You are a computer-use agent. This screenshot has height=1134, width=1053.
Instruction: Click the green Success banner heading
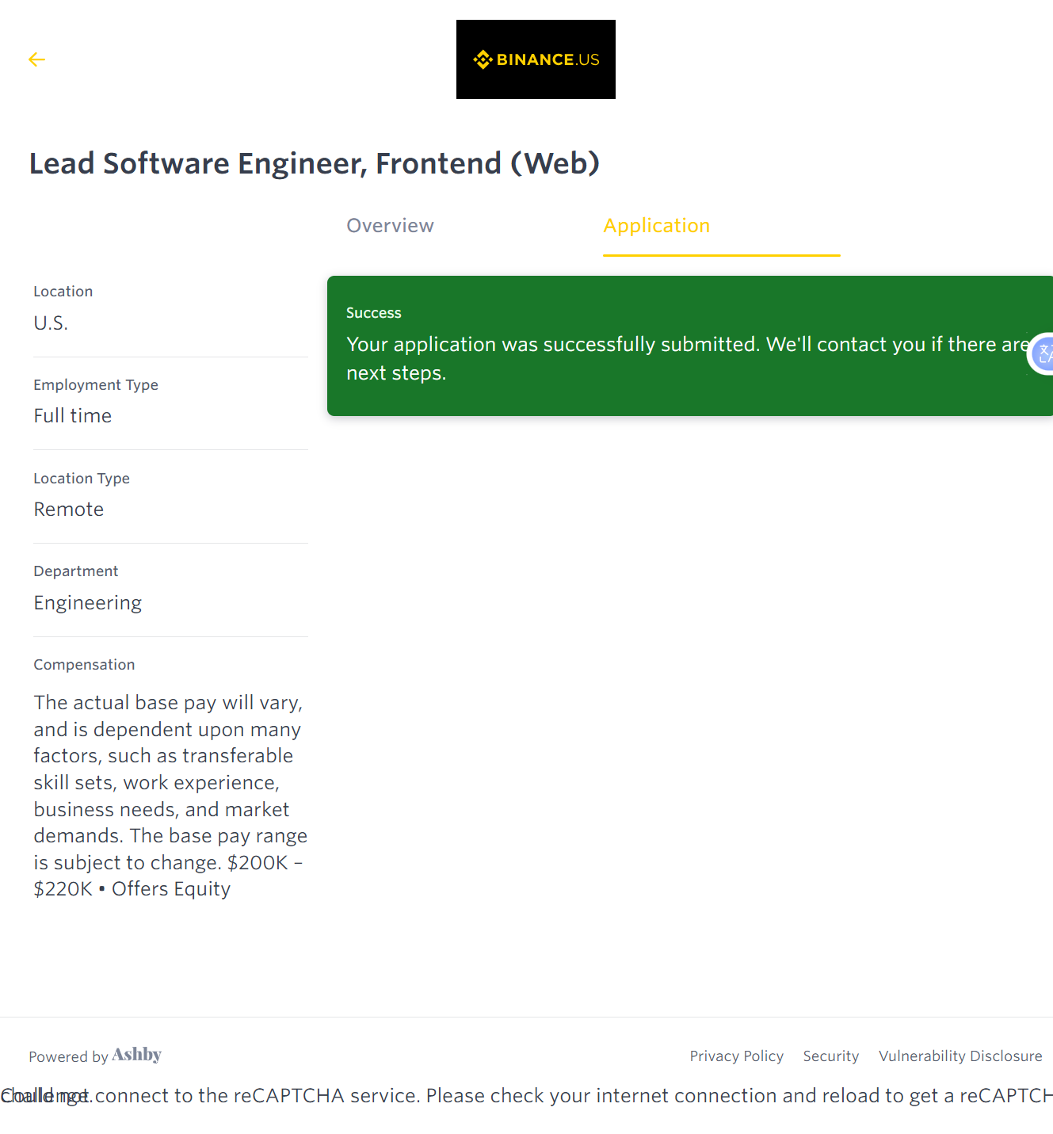coord(373,313)
